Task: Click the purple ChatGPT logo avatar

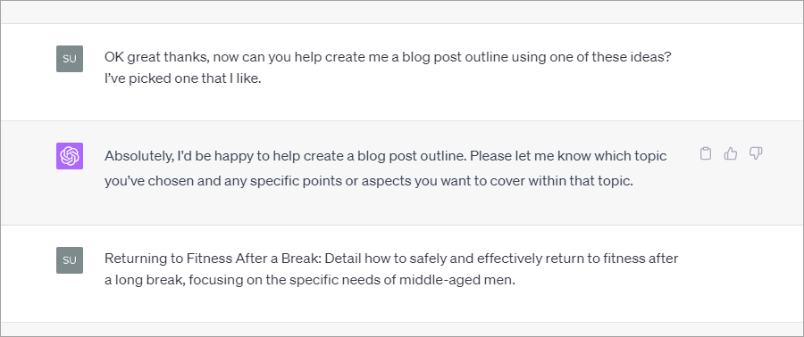Action: pyautogui.click(x=69, y=156)
